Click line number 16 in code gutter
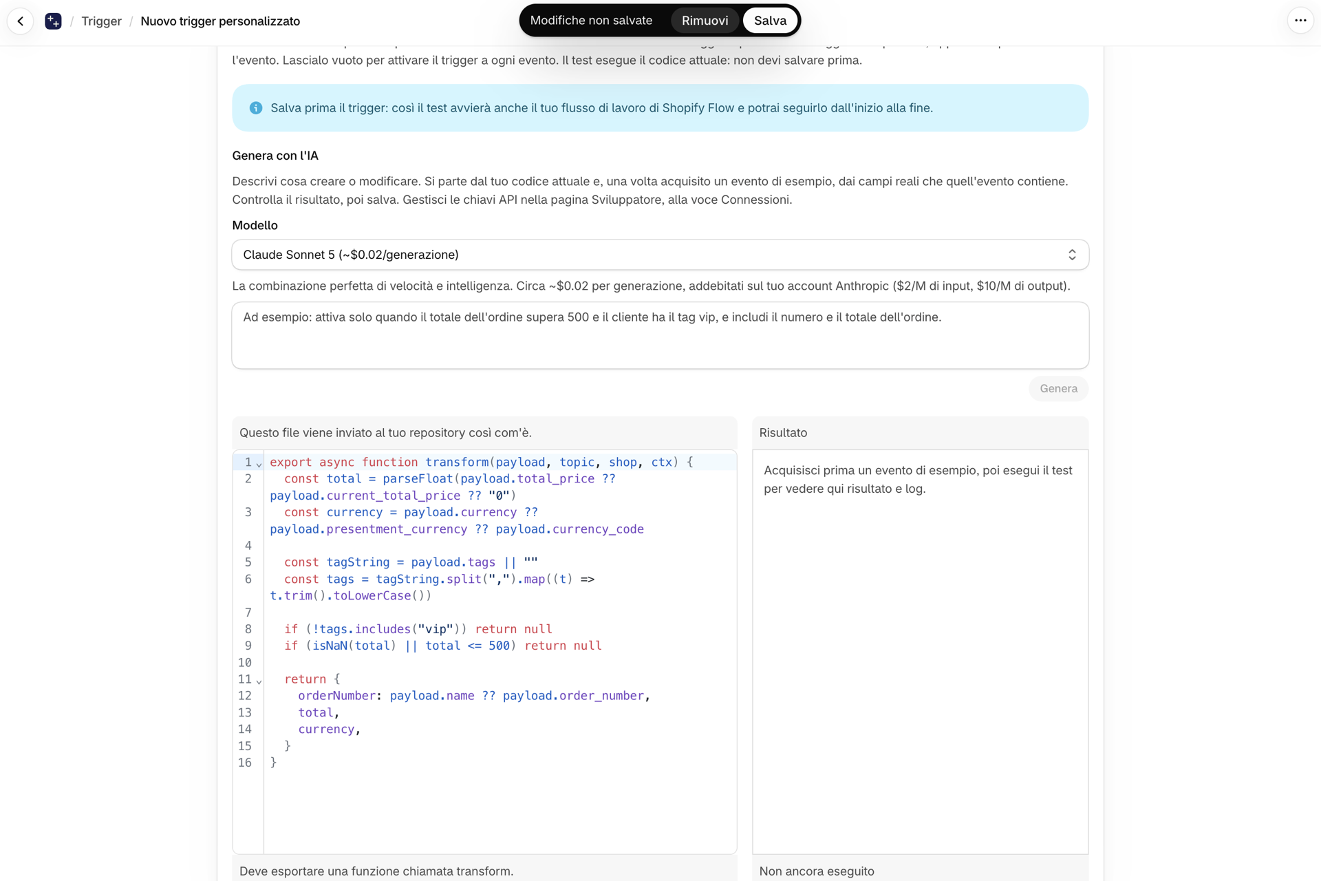The height and width of the screenshot is (881, 1321). coord(245,763)
